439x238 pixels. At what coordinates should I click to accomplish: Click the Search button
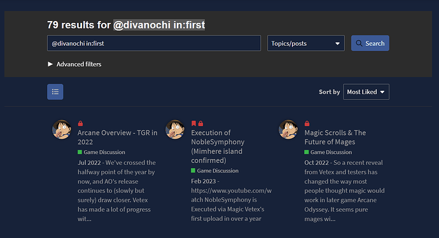pyautogui.click(x=370, y=43)
